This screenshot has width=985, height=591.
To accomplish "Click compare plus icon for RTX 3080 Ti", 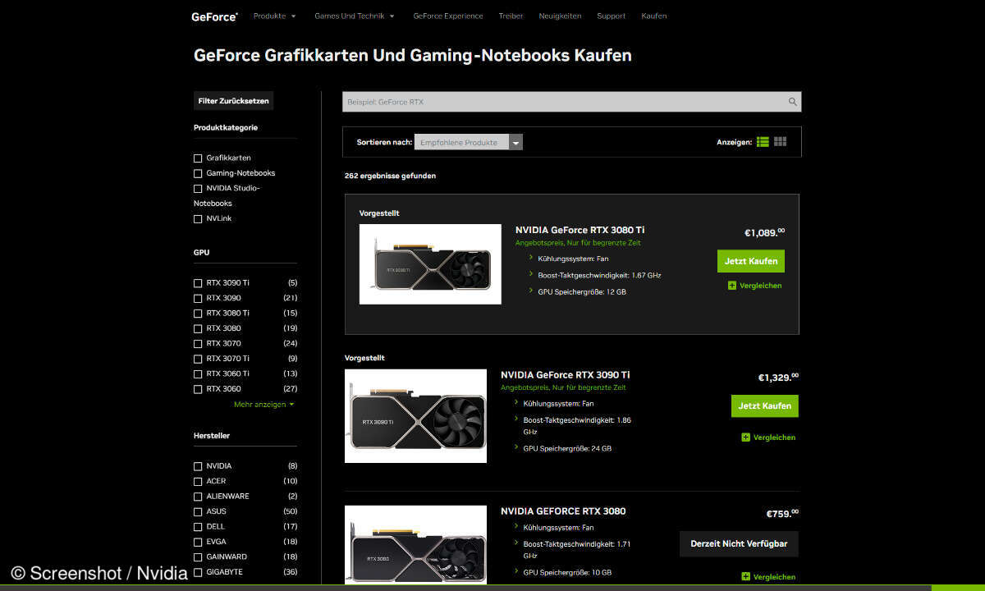I will click(x=732, y=286).
